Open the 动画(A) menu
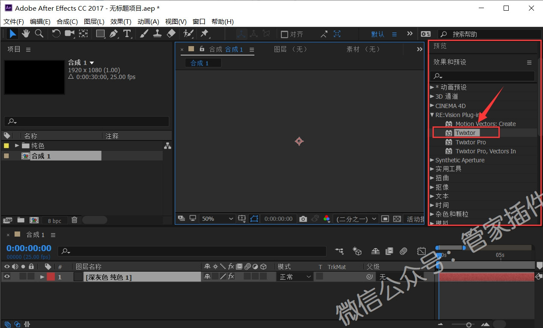This screenshot has height=328, width=543. pyautogui.click(x=148, y=21)
